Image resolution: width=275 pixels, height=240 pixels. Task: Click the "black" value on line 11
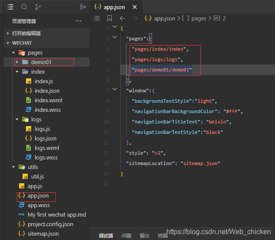(x=213, y=132)
